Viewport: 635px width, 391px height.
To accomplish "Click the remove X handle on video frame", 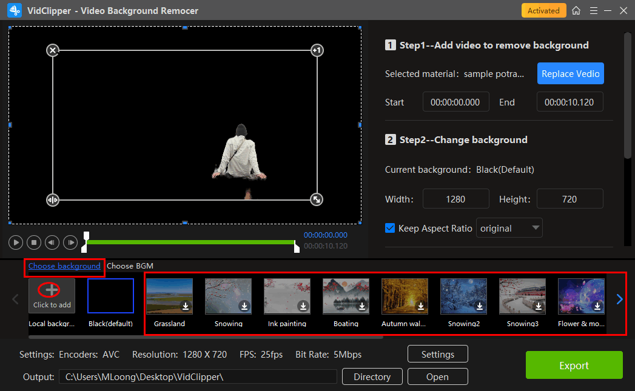I will [53, 50].
